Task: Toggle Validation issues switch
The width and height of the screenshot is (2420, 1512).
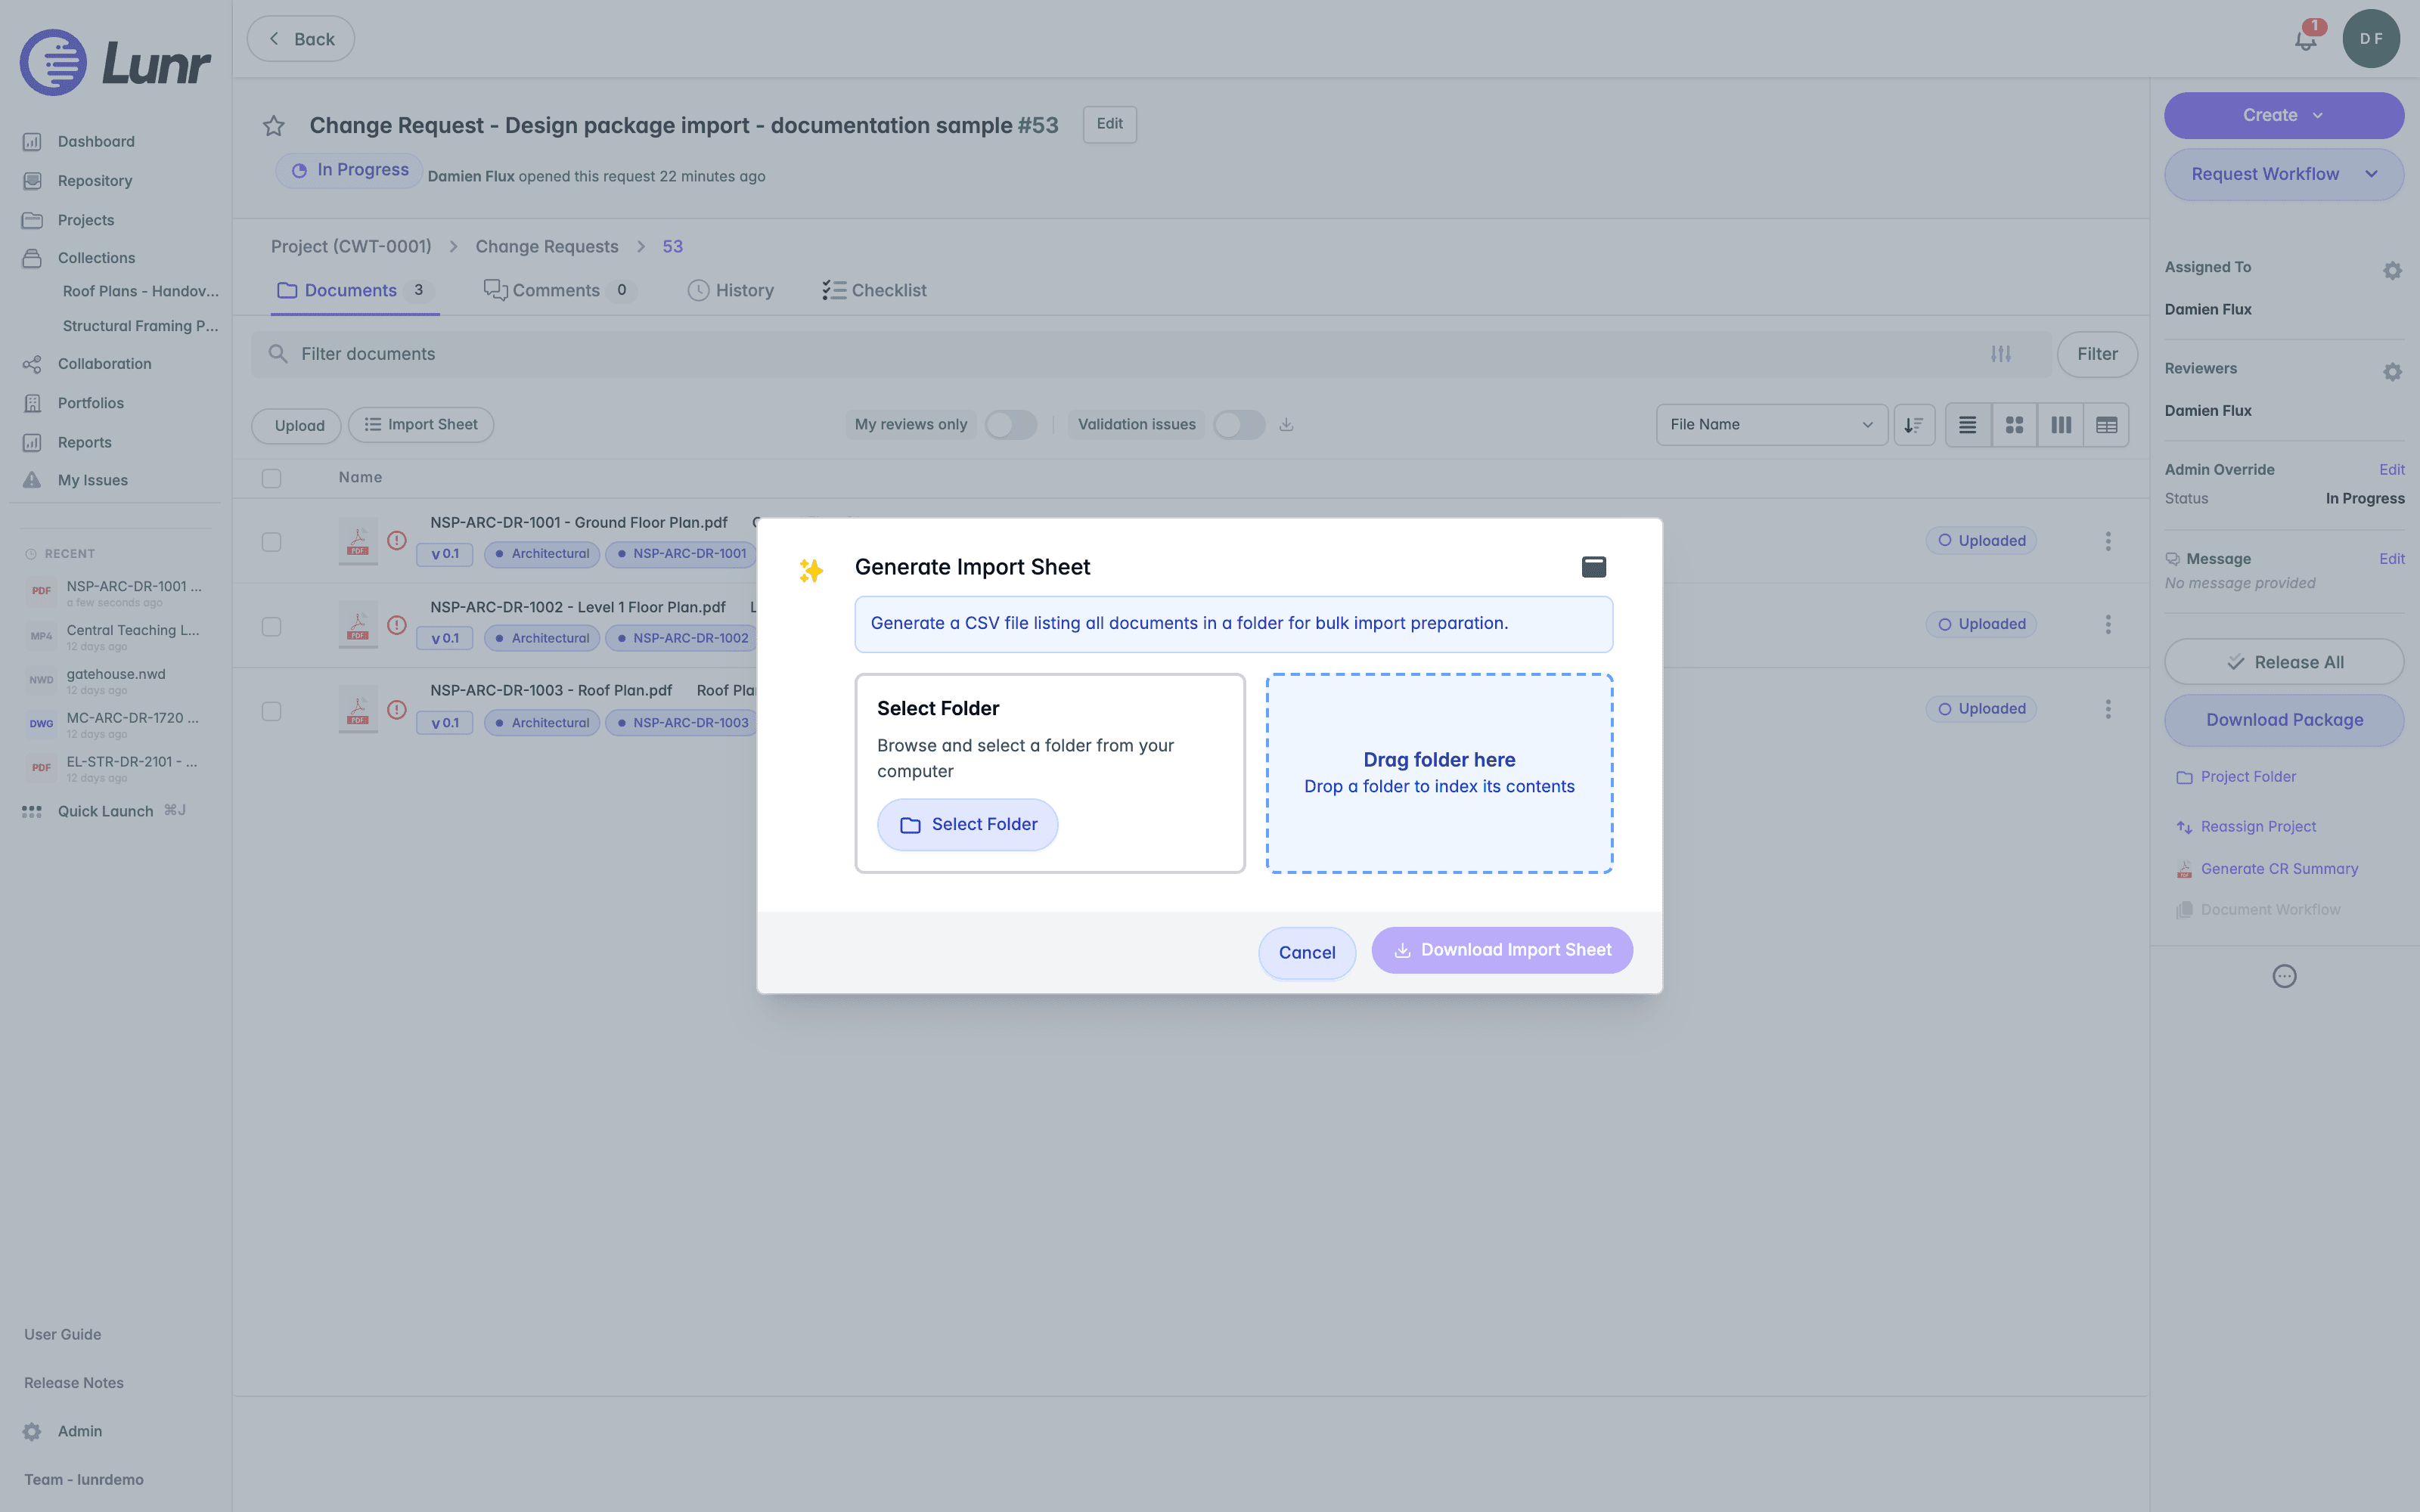Action: 1239,425
